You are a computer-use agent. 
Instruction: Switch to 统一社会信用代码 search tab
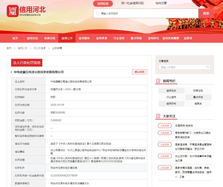(132, 3)
